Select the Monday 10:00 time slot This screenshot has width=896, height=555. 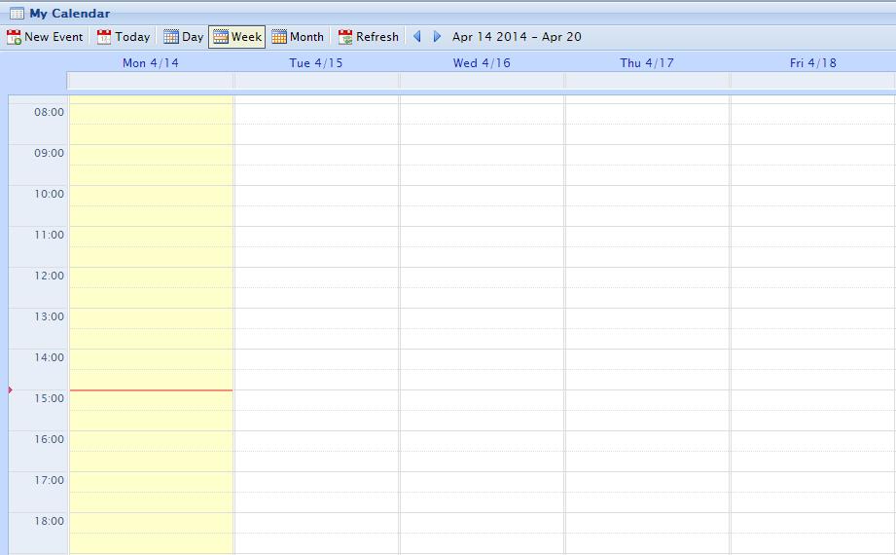click(x=151, y=196)
